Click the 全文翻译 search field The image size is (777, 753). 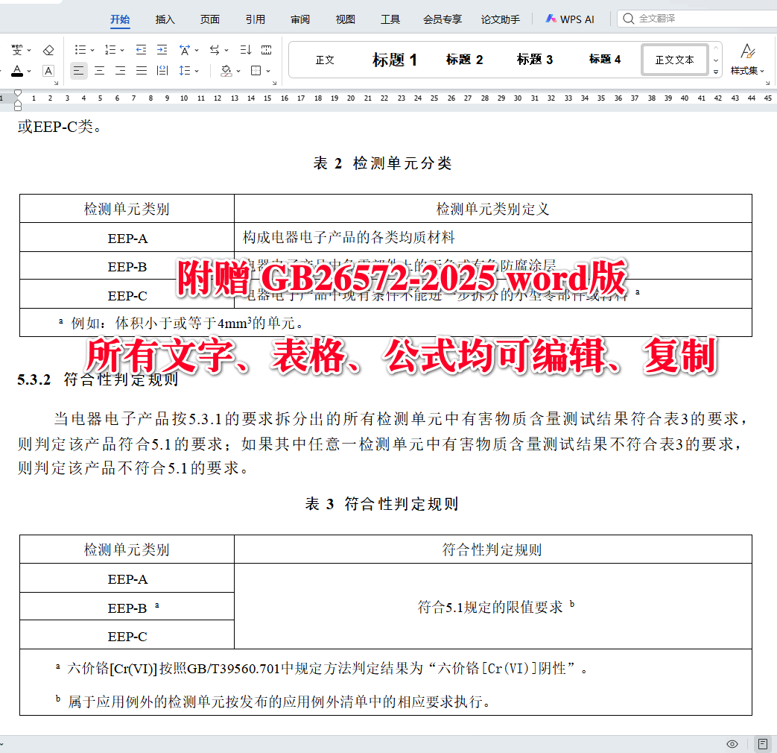(697, 19)
